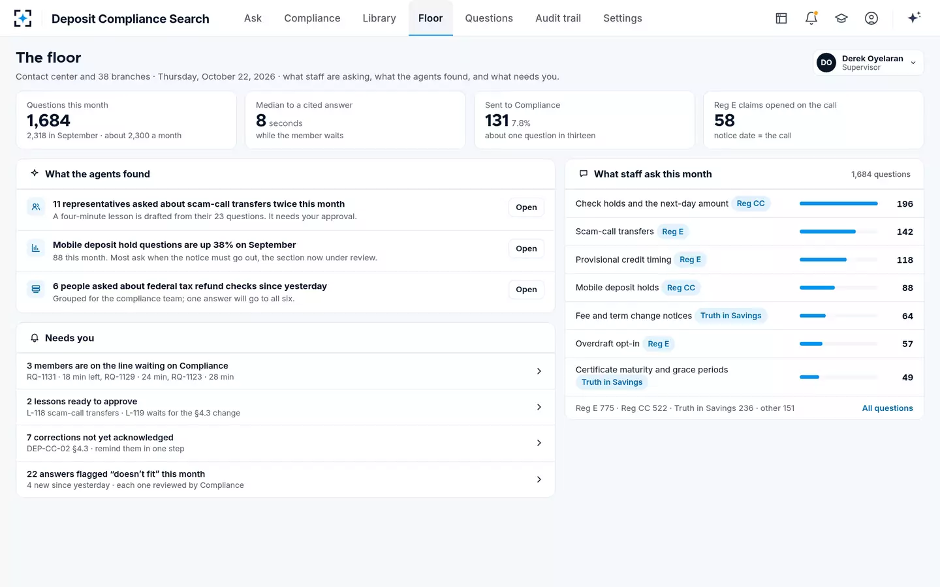Click the Reg E tag on Scam-call transfers
This screenshot has height=587, width=940.
pyautogui.click(x=672, y=232)
